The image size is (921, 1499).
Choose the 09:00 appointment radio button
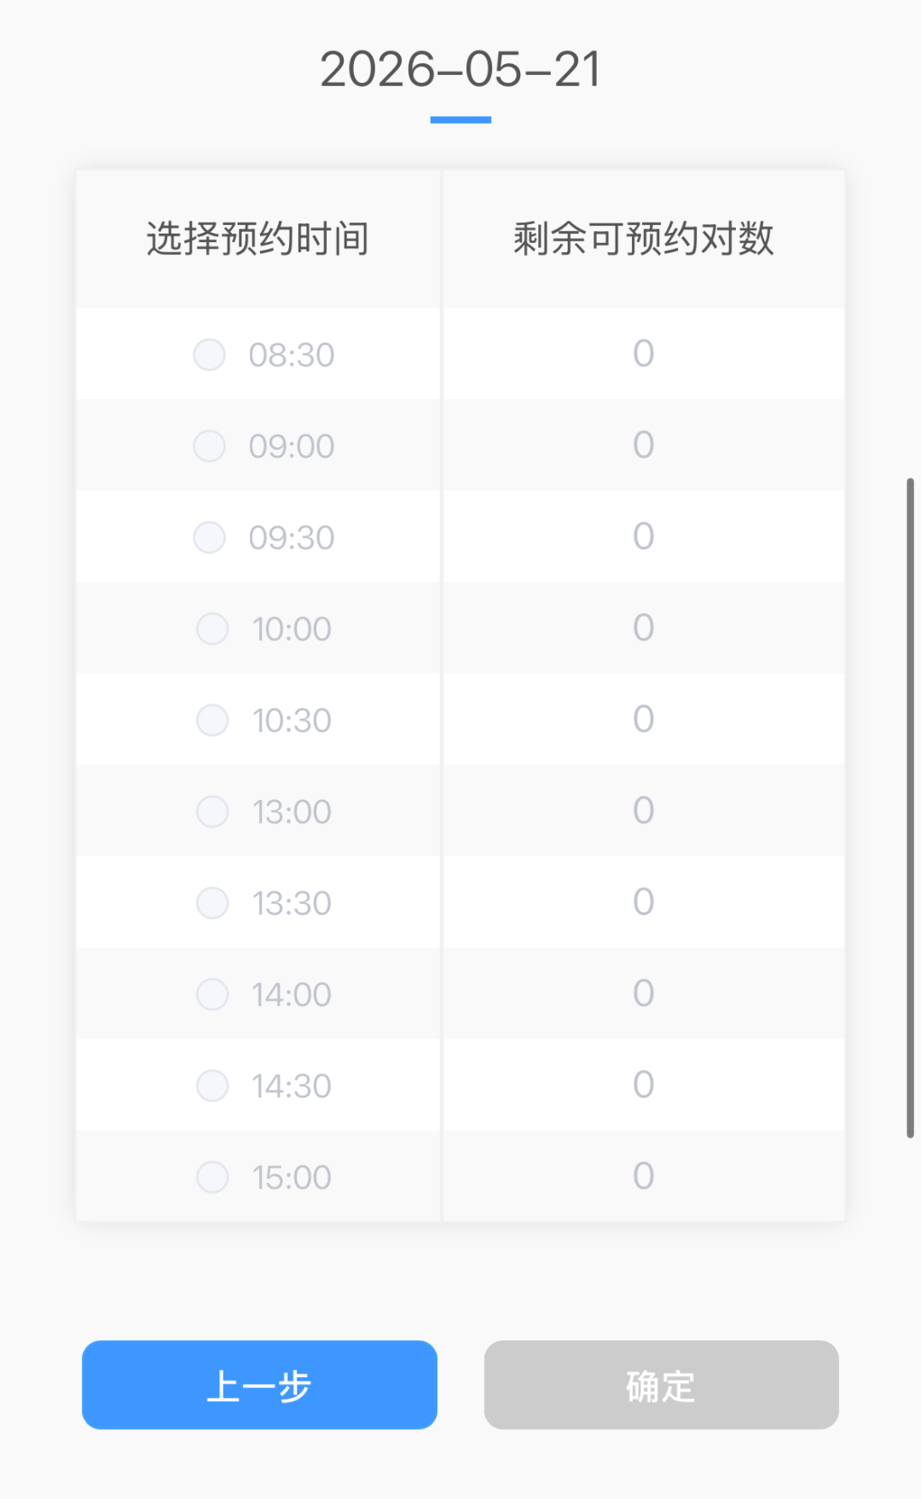click(x=210, y=446)
